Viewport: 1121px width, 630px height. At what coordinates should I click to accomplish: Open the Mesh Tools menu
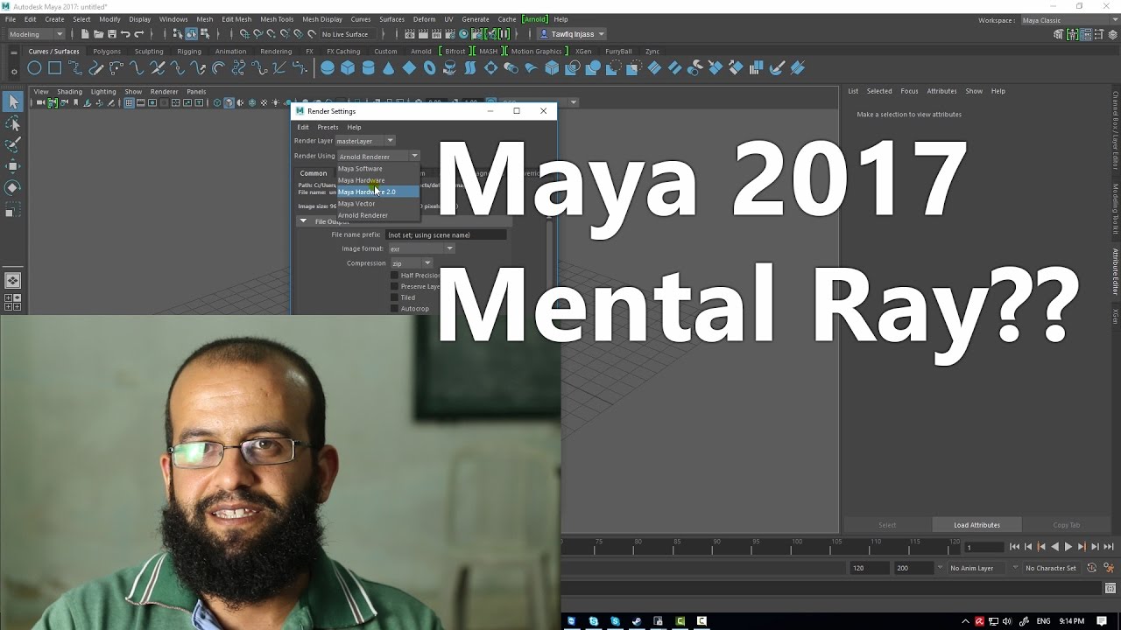(x=277, y=19)
